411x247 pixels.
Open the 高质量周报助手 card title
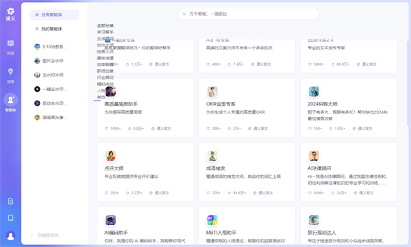click(121, 104)
